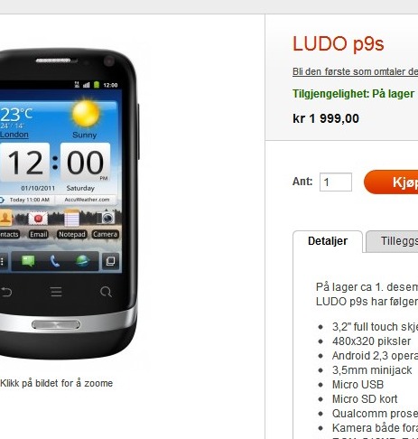Click the back arrow key on phone
This screenshot has width=418, height=439.
(6, 292)
